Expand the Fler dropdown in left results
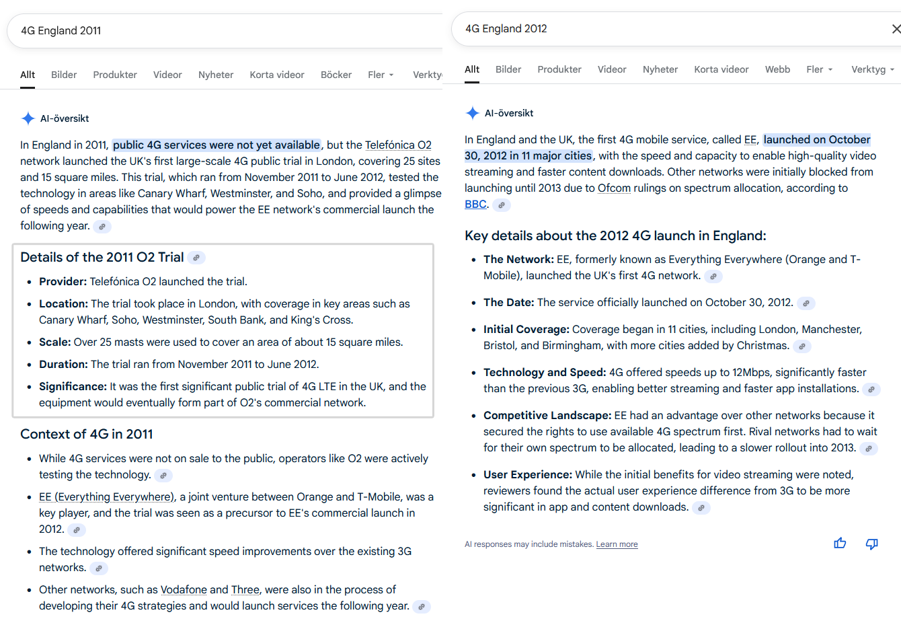This screenshot has width=901, height=629. 381,75
